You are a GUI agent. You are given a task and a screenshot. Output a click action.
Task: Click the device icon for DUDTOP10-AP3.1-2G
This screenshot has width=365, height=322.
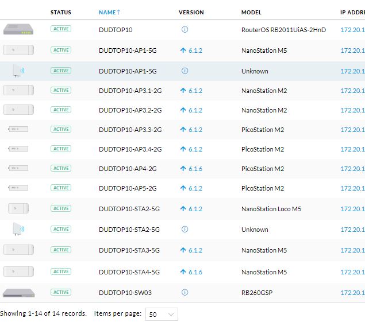click(x=18, y=90)
